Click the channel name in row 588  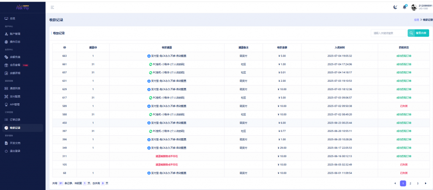point(169,115)
